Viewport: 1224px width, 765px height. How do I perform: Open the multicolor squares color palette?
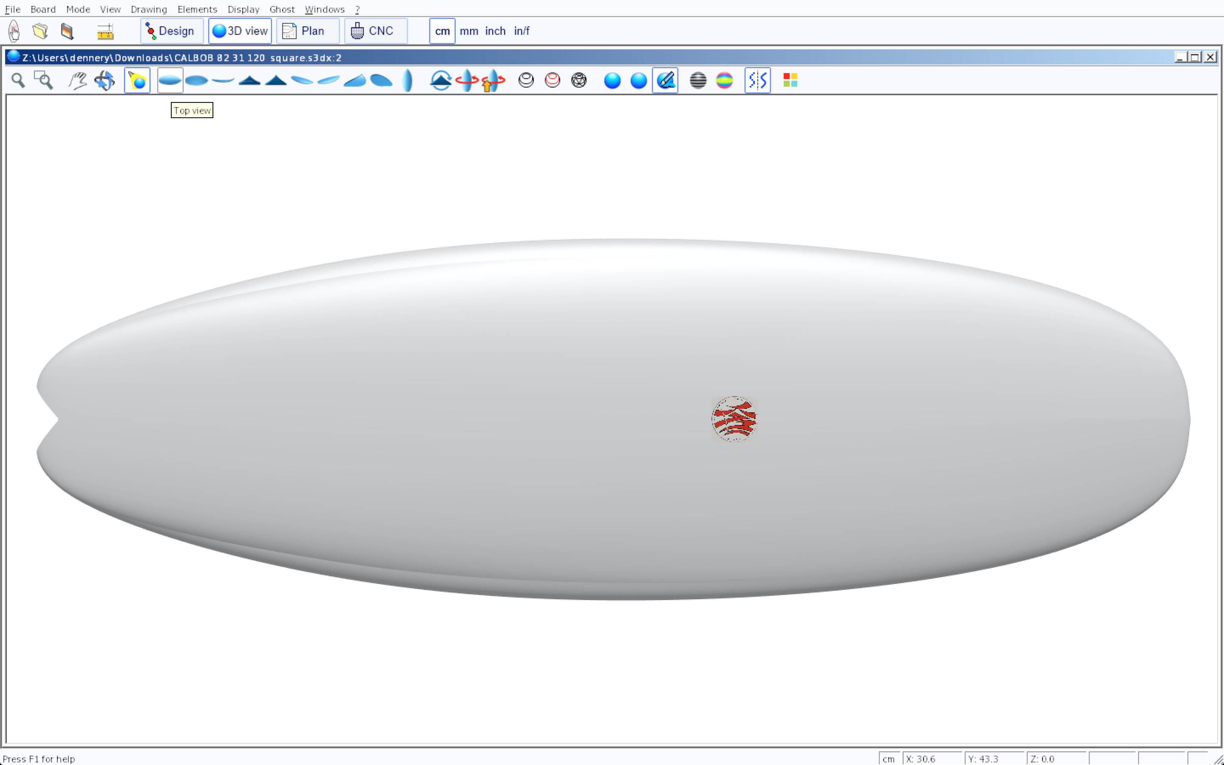[x=790, y=80]
